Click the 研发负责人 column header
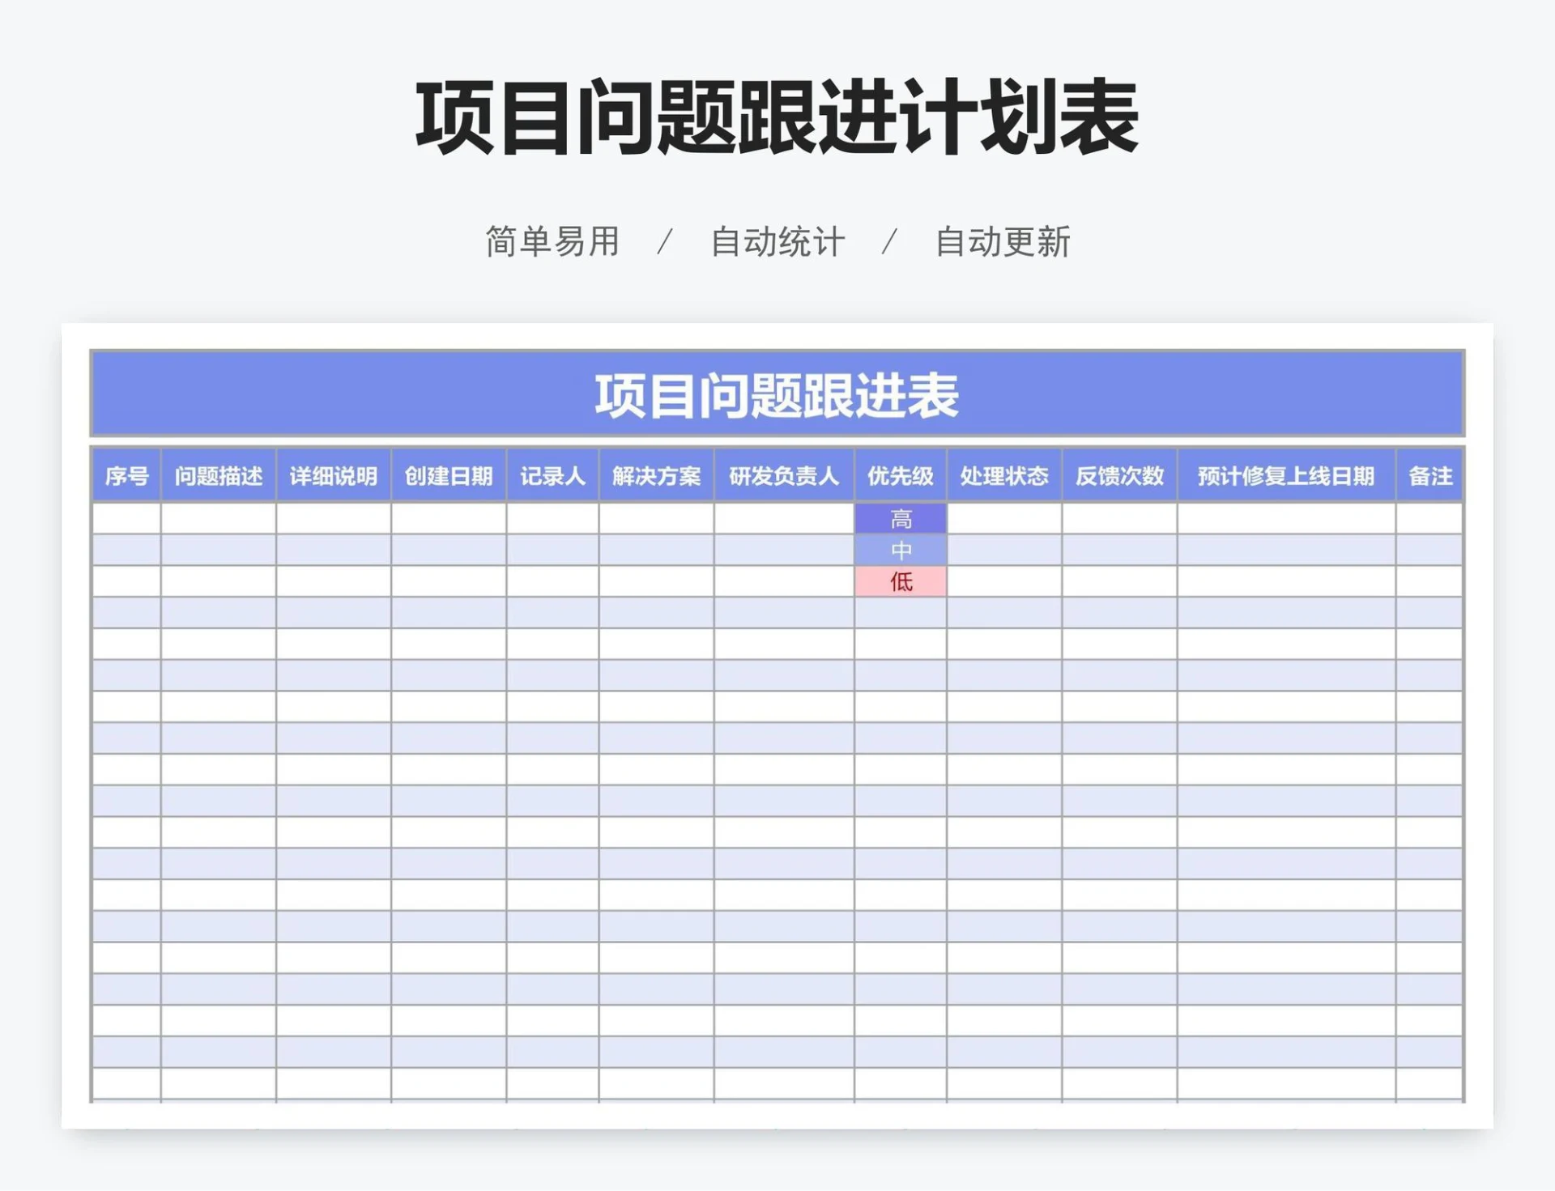 pos(782,478)
